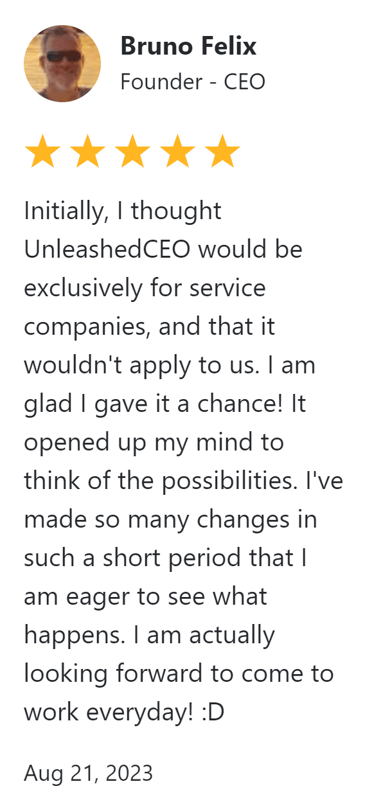Screen dimensions: 372x802
Task: Click the line "looking forward to come to"
Action: click(x=179, y=674)
